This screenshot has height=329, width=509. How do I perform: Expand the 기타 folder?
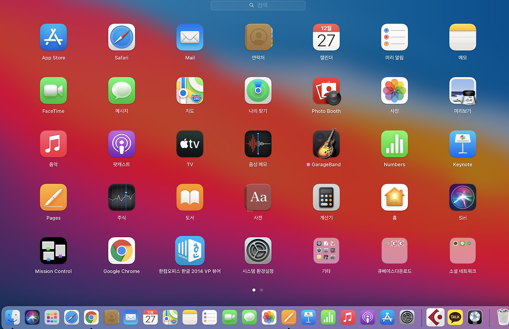326,251
